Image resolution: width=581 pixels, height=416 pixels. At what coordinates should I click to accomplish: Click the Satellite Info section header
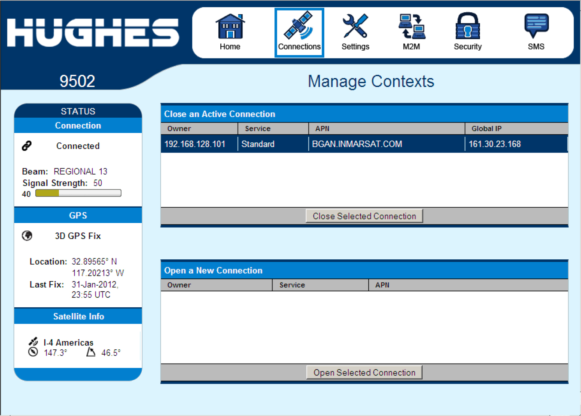(x=78, y=316)
